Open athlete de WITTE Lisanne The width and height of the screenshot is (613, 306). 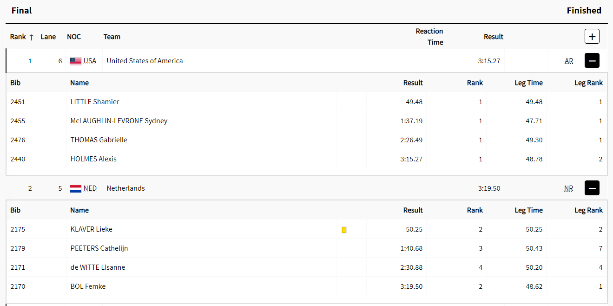[x=98, y=267]
